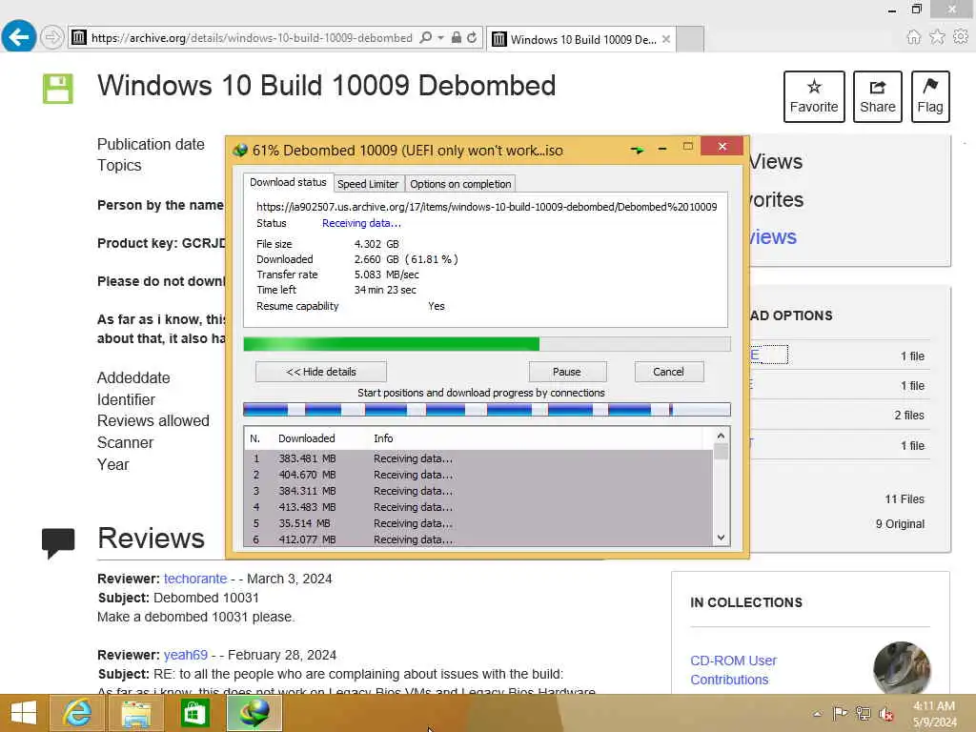Refresh the page with the reload icon
Image resolution: width=976 pixels, height=732 pixels.
coord(472,37)
